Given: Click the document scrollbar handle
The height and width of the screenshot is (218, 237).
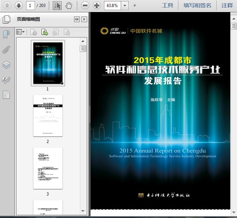Looking at the screenshot, I should tap(234, 26).
